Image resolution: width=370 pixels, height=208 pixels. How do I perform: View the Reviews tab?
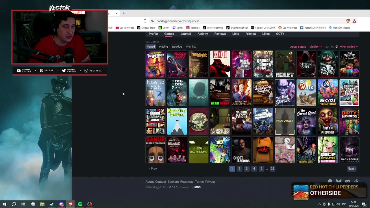pyautogui.click(x=220, y=34)
